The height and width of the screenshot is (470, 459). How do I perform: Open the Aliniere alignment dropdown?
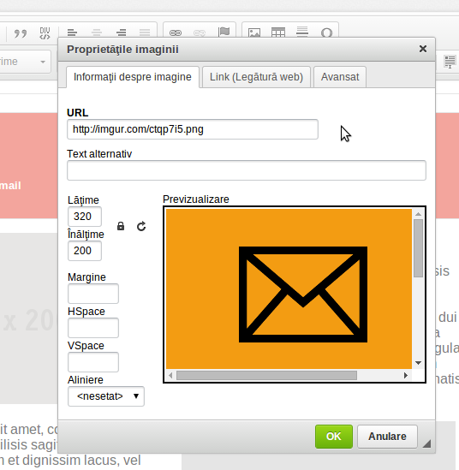(106, 396)
